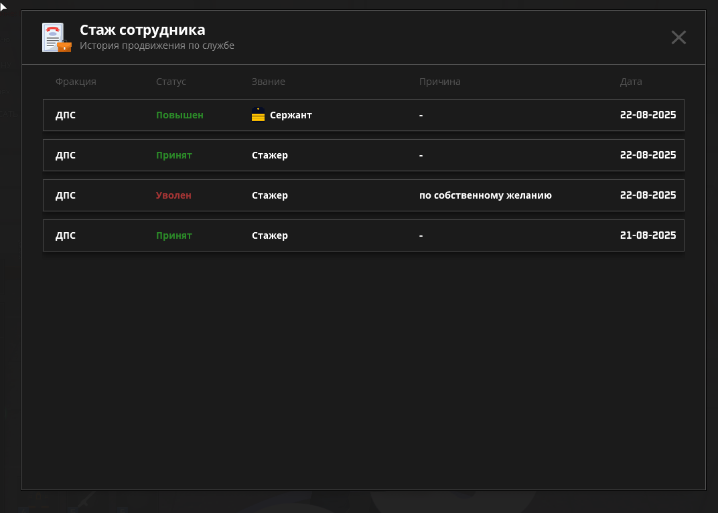The height and width of the screenshot is (513, 718).
Task: Click the Уволен status
Action: pos(173,195)
